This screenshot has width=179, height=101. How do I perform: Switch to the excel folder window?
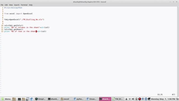pos(66,99)
